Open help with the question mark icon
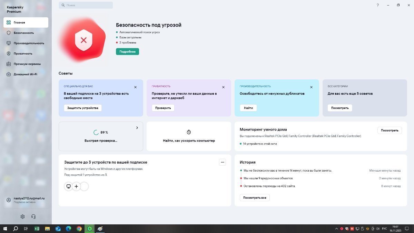 click(x=378, y=5)
